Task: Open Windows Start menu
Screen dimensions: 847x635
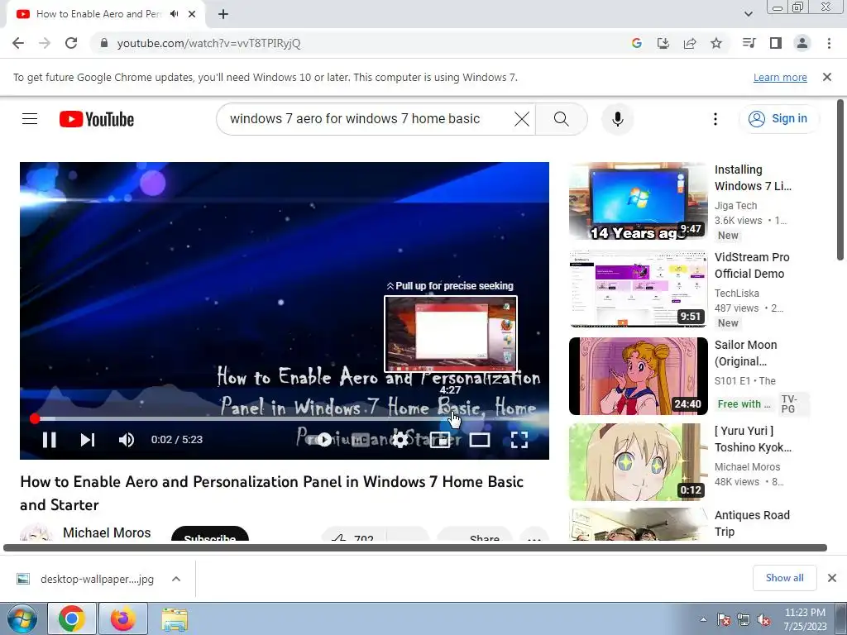Action: coord(22,618)
